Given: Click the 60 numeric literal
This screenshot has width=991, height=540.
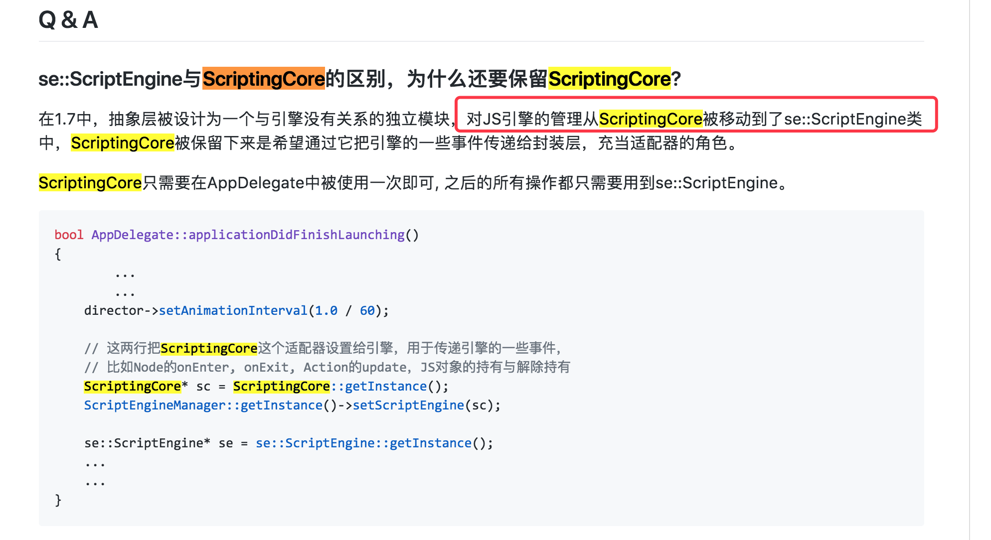Looking at the screenshot, I should click(367, 310).
